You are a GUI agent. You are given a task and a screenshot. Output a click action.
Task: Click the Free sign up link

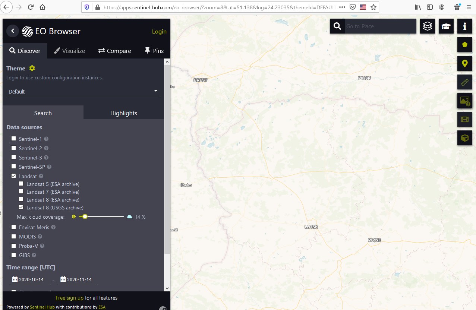point(69,298)
